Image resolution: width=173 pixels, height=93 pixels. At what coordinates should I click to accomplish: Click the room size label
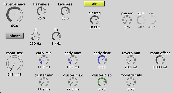coord(15,53)
